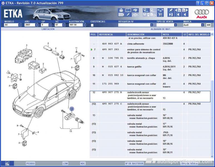Click the binoculars search icon
Screen dimensions: 215x167
tap(135, 10)
